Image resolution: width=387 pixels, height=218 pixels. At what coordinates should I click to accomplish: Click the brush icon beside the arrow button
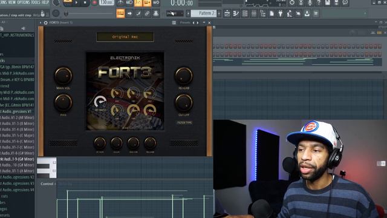pos(138,13)
